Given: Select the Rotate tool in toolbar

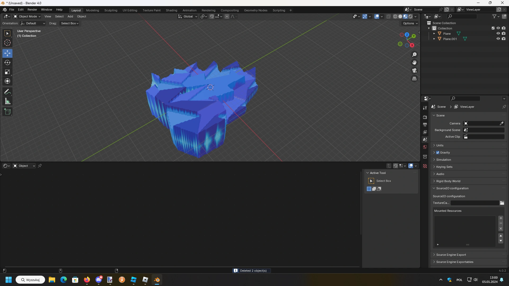Looking at the screenshot, I should [7, 63].
